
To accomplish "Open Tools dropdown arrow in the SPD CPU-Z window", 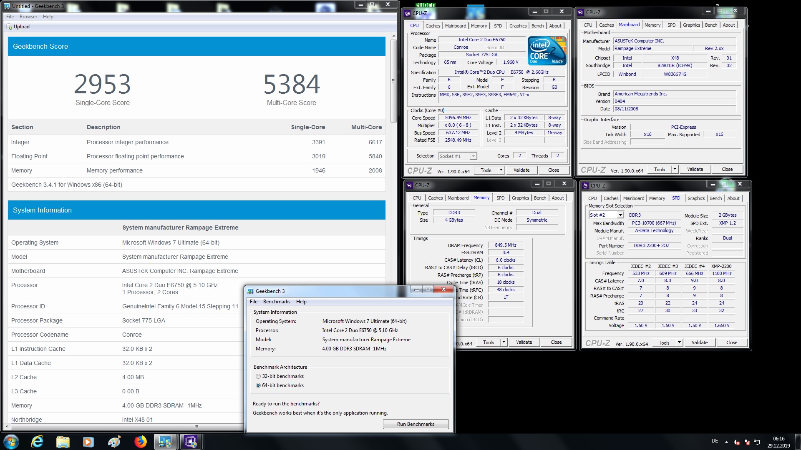I will (679, 342).
